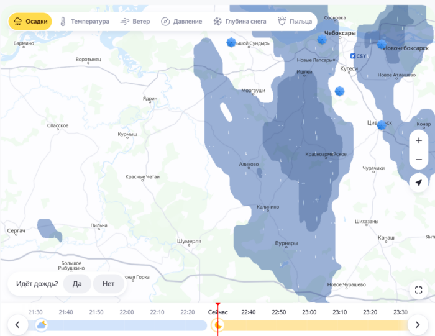The width and height of the screenshot is (435, 336).
Task: Click the rain cloud icon in Осадки
Action: pyautogui.click(x=18, y=21)
